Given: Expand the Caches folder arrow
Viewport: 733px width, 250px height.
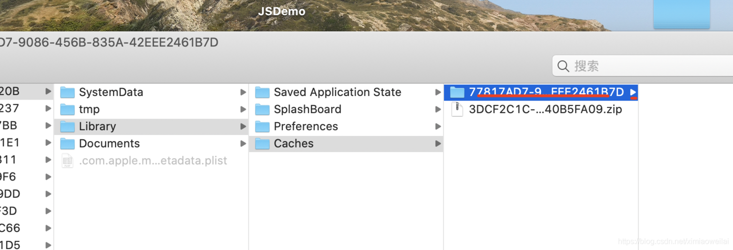Looking at the screenshot, I should (438, 143).
